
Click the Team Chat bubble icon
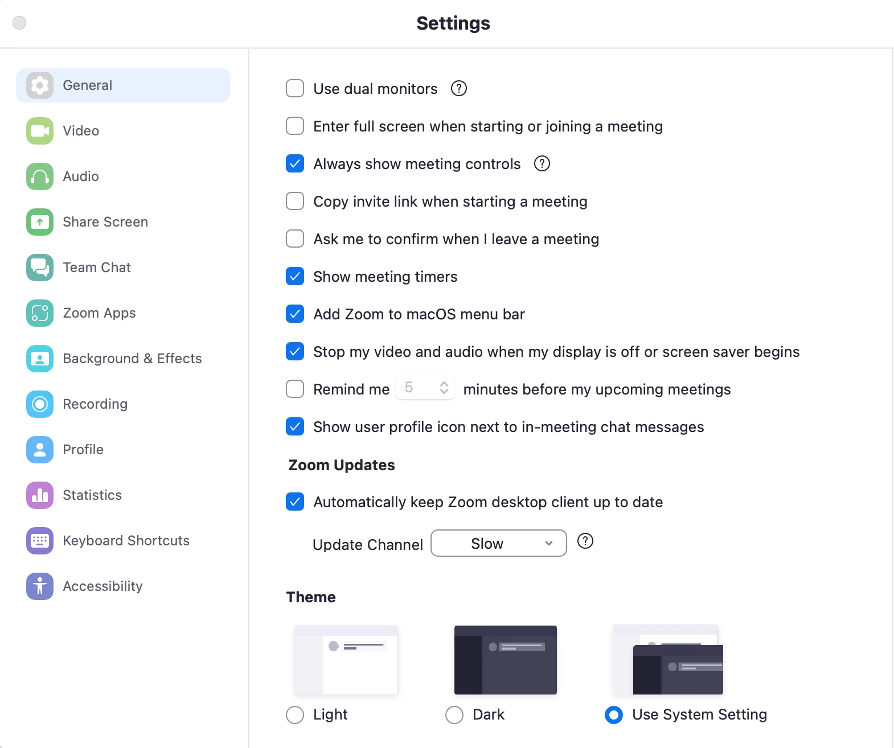[40, 268]
